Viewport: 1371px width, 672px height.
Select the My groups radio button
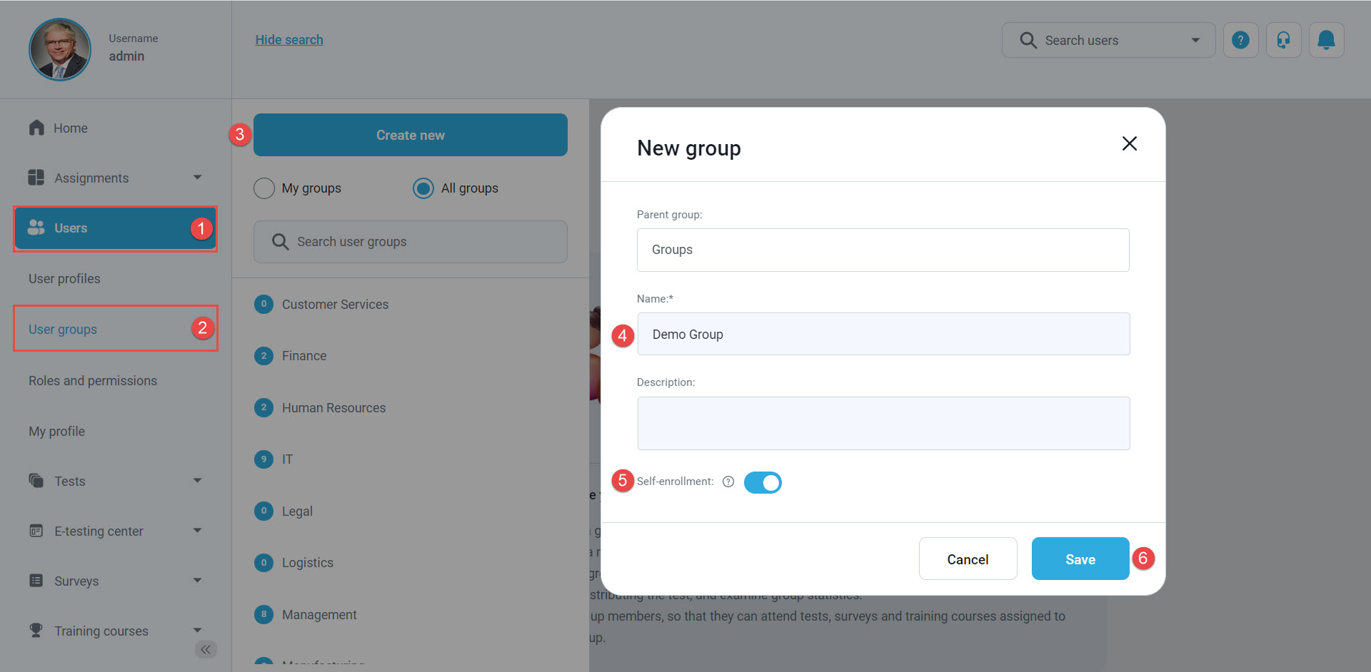click(264, 188)
